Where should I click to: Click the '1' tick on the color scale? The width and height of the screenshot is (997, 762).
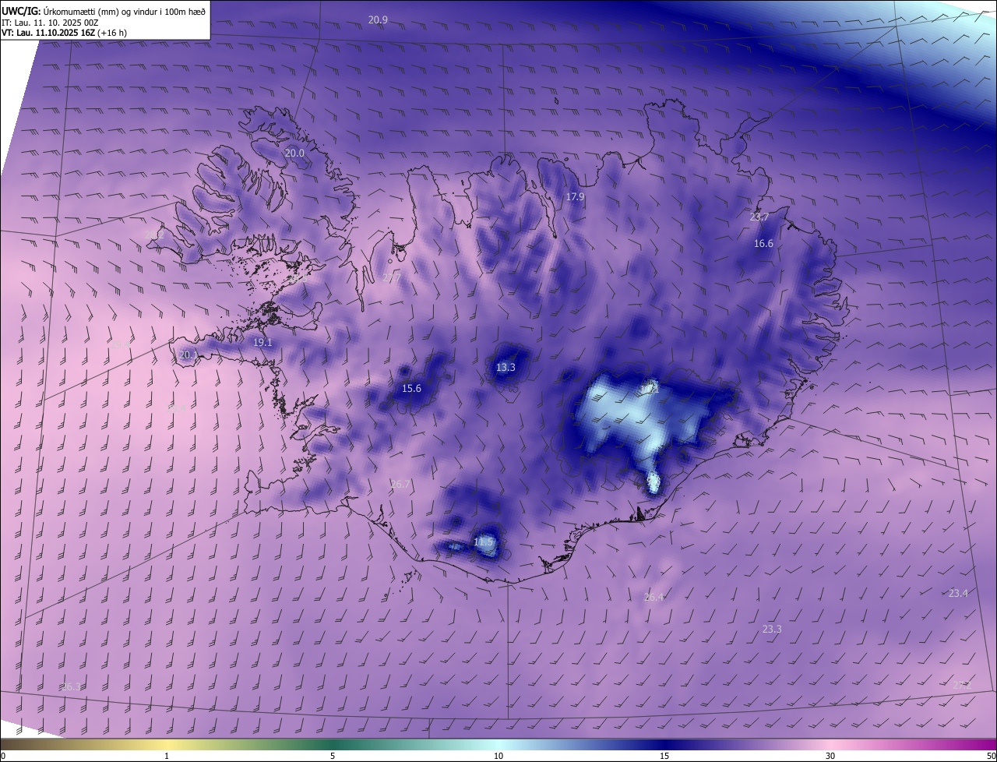tap(167, 756)
